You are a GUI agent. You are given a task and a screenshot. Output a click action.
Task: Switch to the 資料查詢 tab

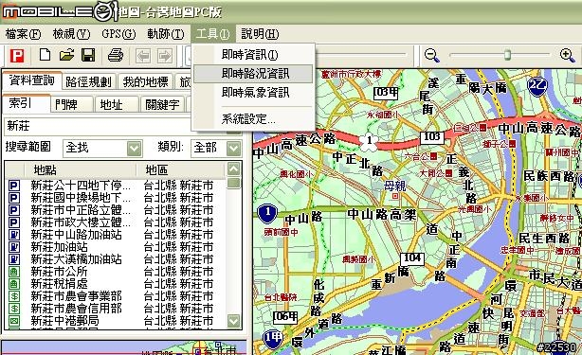32,80
